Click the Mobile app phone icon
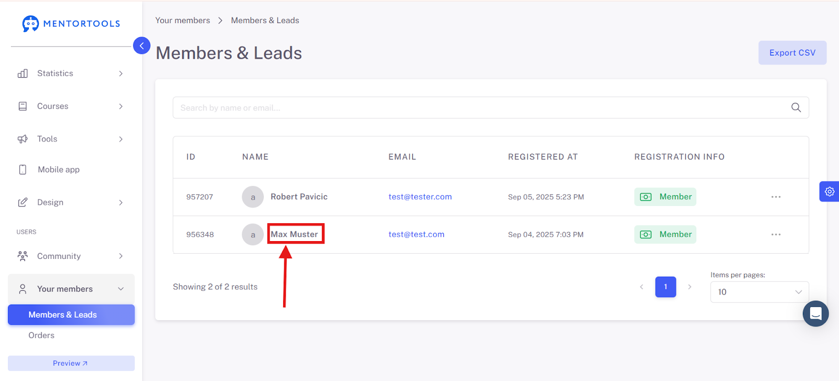This screenshot has height=381, width=839. point(23,170)
